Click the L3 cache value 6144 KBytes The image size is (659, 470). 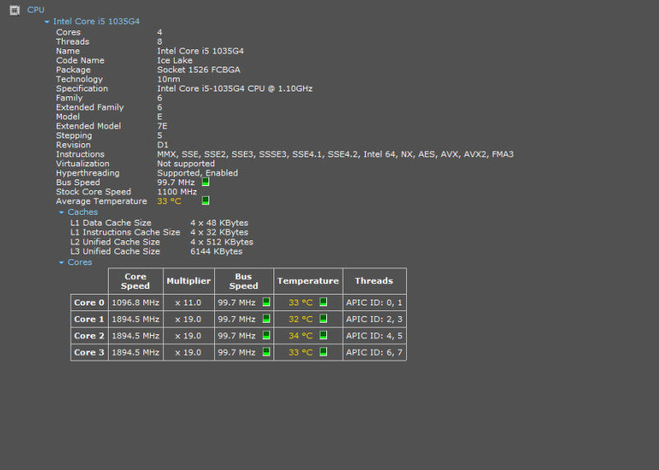click(x=216, y=251)
